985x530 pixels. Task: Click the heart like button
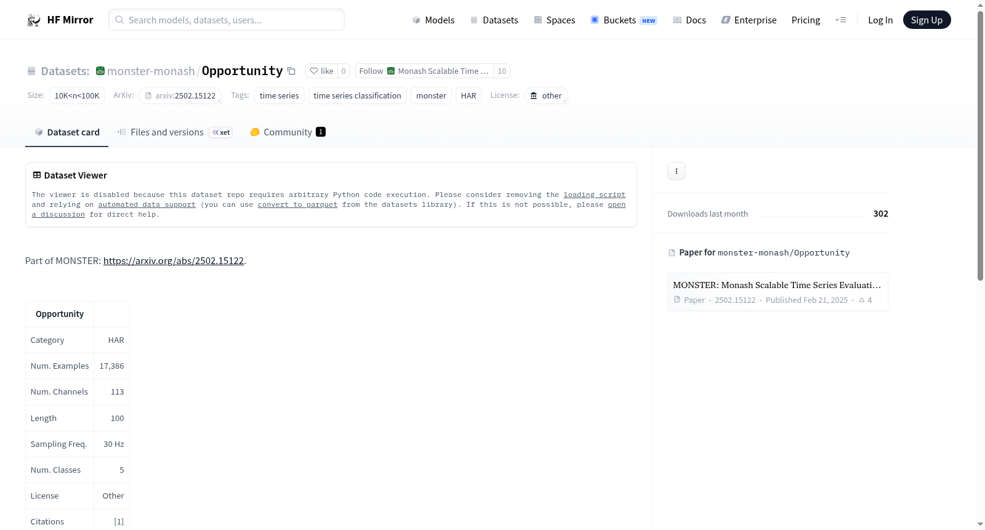click(x=321, y=71)
